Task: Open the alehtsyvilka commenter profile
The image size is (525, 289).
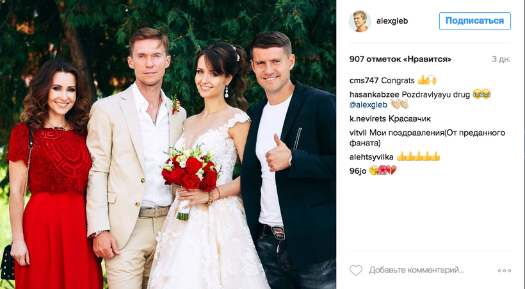Action: (x=371, y=156)
